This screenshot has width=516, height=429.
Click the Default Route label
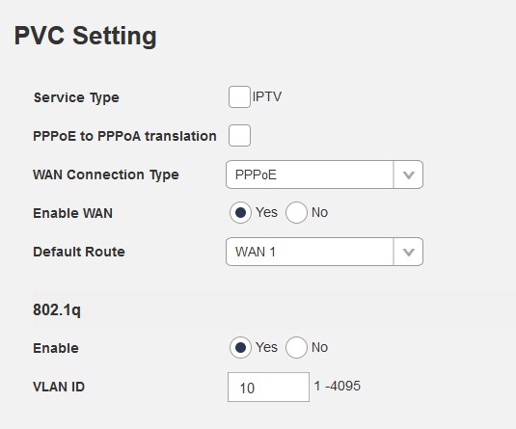(79, 252)
